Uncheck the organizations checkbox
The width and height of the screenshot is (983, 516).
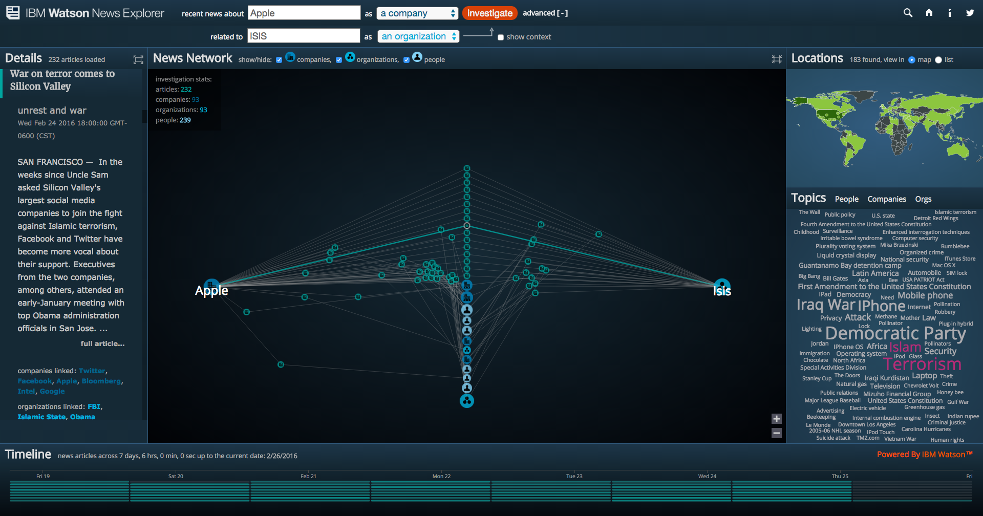[339, 60]
